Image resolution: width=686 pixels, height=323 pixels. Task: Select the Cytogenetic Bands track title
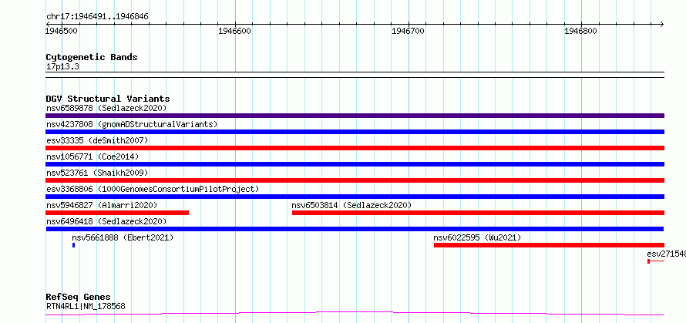[92, 57]
